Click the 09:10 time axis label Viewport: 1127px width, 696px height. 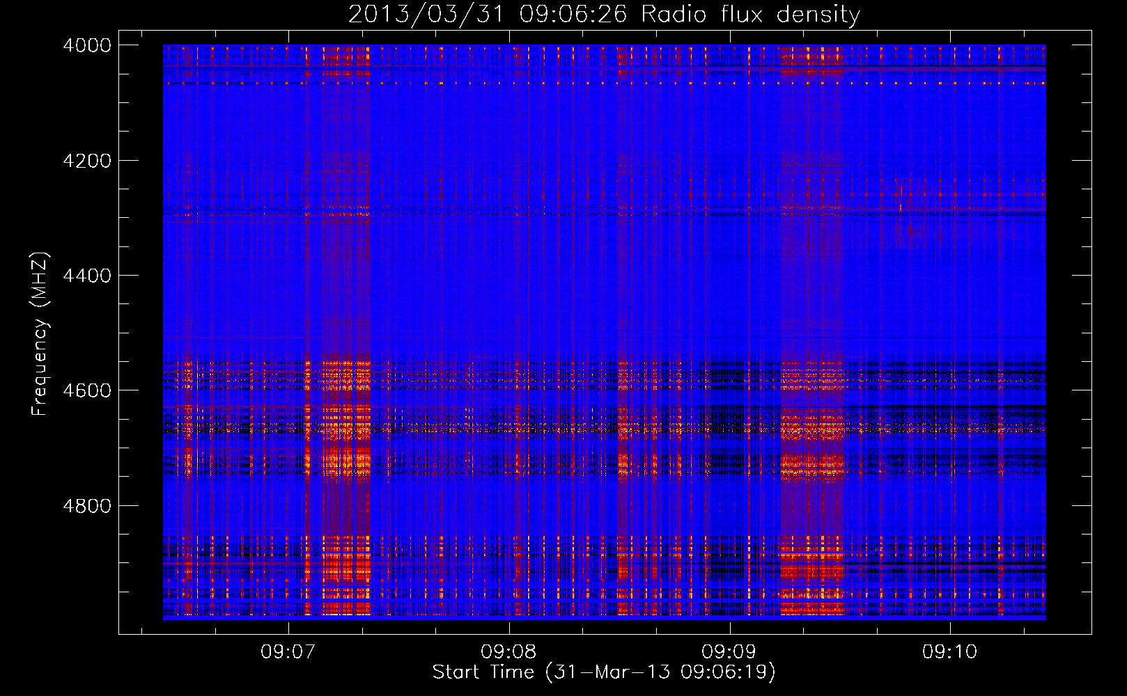point(950,652)
